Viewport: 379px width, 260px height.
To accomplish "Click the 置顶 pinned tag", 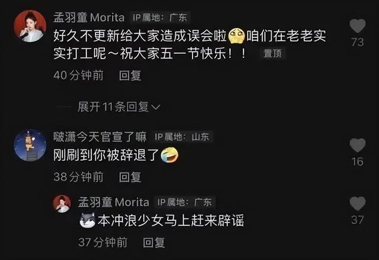I will (x=272, y=53).
